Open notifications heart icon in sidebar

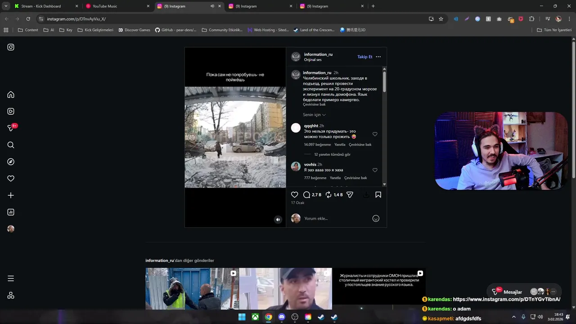(11, 179)
